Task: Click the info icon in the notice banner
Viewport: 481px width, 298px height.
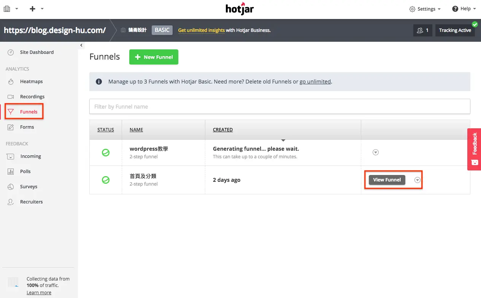Action: [x=99, y=82]
